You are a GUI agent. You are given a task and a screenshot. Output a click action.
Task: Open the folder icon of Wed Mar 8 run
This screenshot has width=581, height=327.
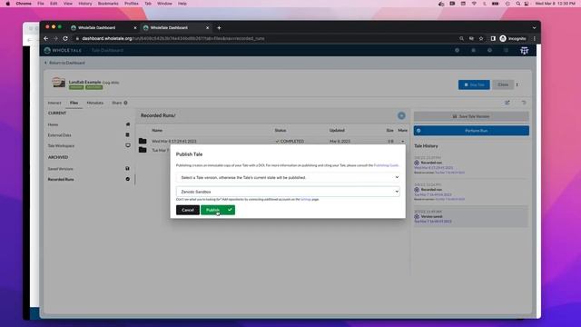coord(143,141)
